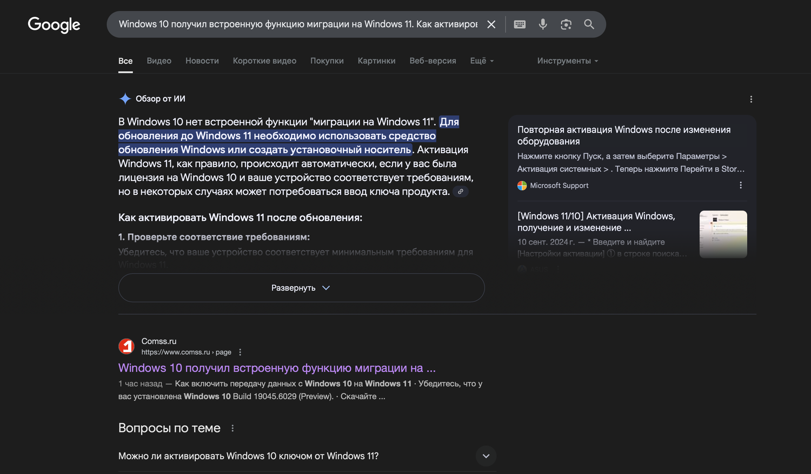The height and width of the screenshot is (474, 811).
Task: Expand the AI overview with Развернуть
Action: click(301, 288)
